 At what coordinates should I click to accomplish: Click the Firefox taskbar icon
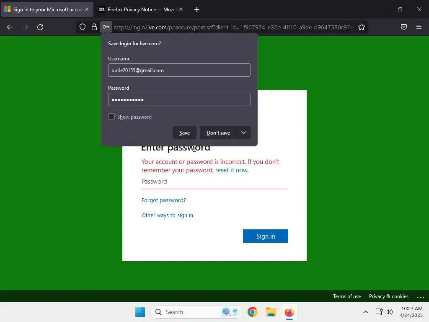click(289, 312)
